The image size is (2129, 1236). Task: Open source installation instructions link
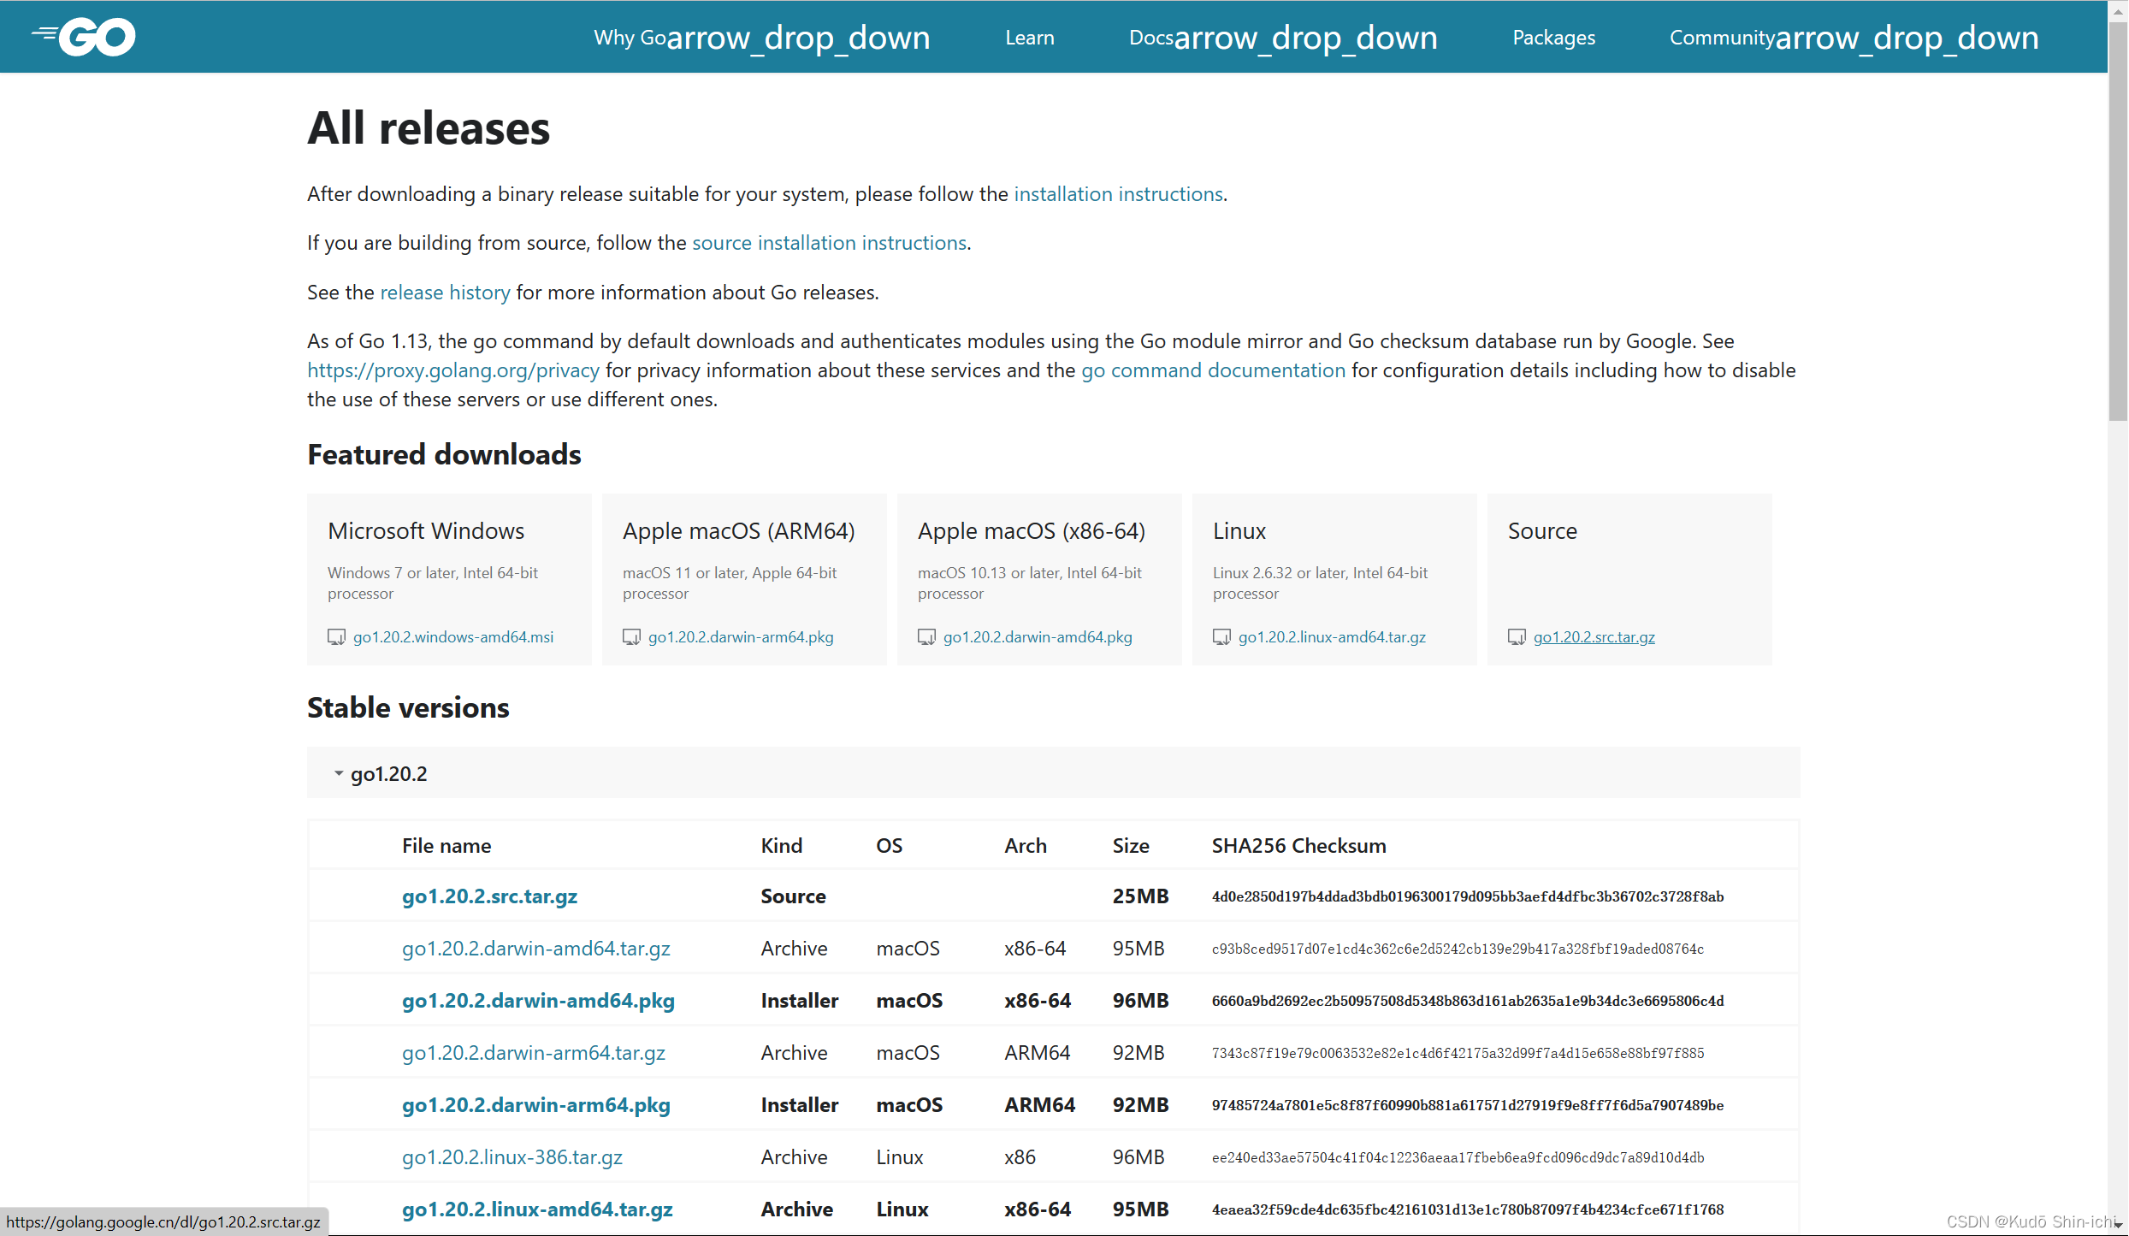coord(829,243)
